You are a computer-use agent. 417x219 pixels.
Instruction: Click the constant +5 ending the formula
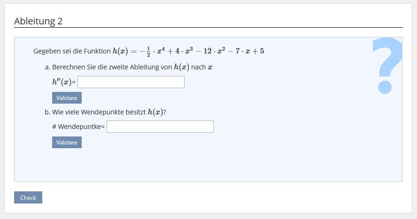(259, 51)
